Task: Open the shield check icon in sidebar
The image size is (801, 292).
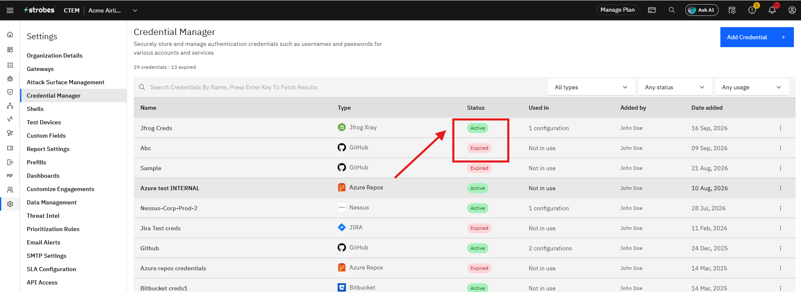Action: click(x=10, y=92)
